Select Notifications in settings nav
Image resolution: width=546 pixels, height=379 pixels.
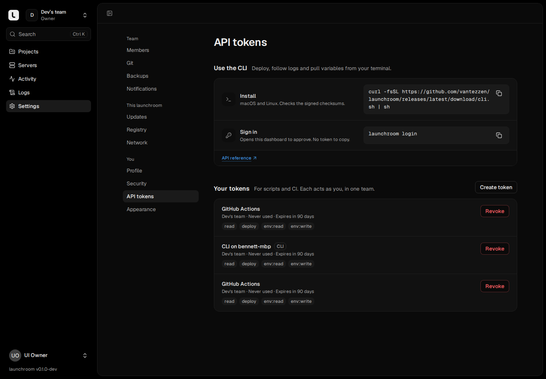161,89
